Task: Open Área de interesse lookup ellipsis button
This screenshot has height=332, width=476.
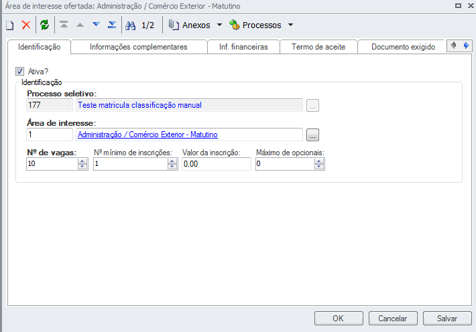Action: tap(312, 135)
